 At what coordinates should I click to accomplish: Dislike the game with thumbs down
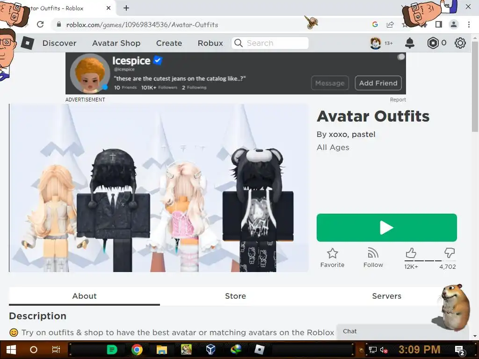(450, 253)
